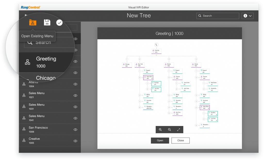This screenshot has height=160, width=264.
Task: Expand the New York 1002 node
Action: point(136,66)
